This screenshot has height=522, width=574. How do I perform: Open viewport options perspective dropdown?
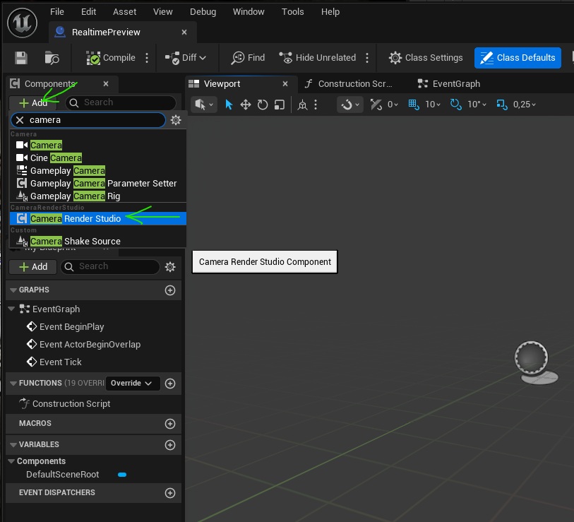click(204, 105)
